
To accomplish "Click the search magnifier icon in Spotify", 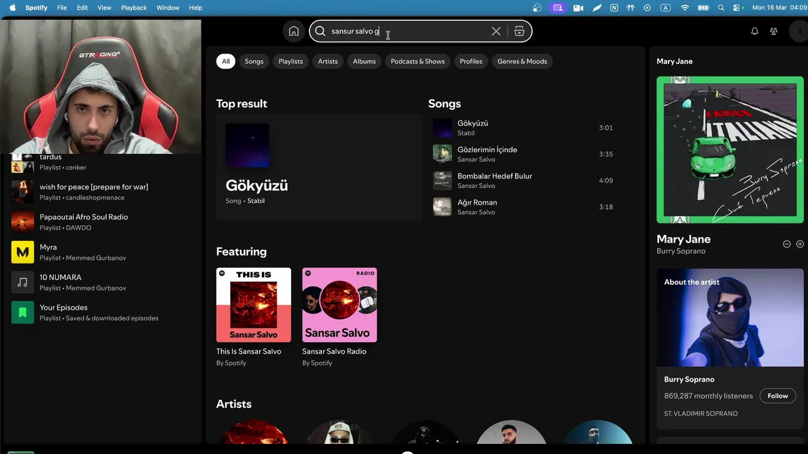I will pos(320,31).
